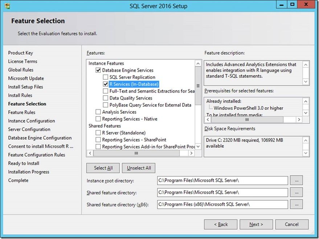Maximize the SQL Server 2016 Setup window
Image resolution: width=319 pixels, height=239 pixels.
coord(293,5)
